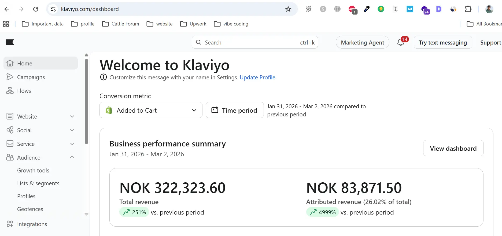Screen dimensions: 502x236
Task: Click the address bar URL klaviyo.com/dashboard
Action: [x=90, y=9]
